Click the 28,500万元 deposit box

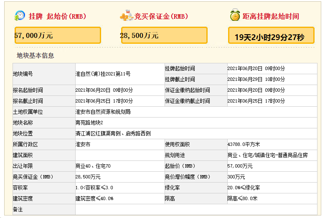click(164, 35)
